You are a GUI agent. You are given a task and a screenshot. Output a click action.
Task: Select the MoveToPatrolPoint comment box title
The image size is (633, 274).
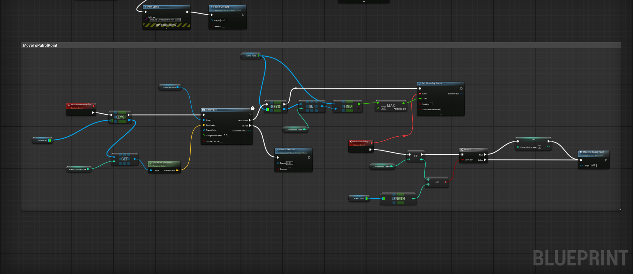click(40, 46)
